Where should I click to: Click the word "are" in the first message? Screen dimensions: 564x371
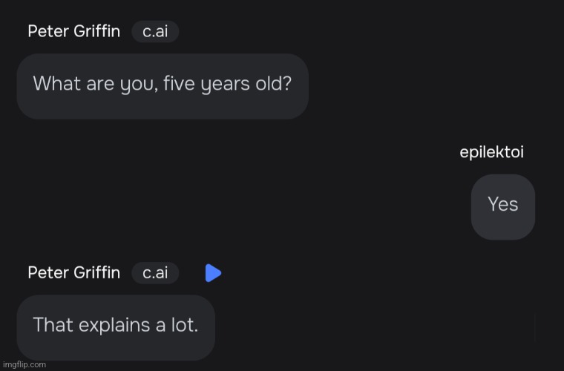click(100, 85)
